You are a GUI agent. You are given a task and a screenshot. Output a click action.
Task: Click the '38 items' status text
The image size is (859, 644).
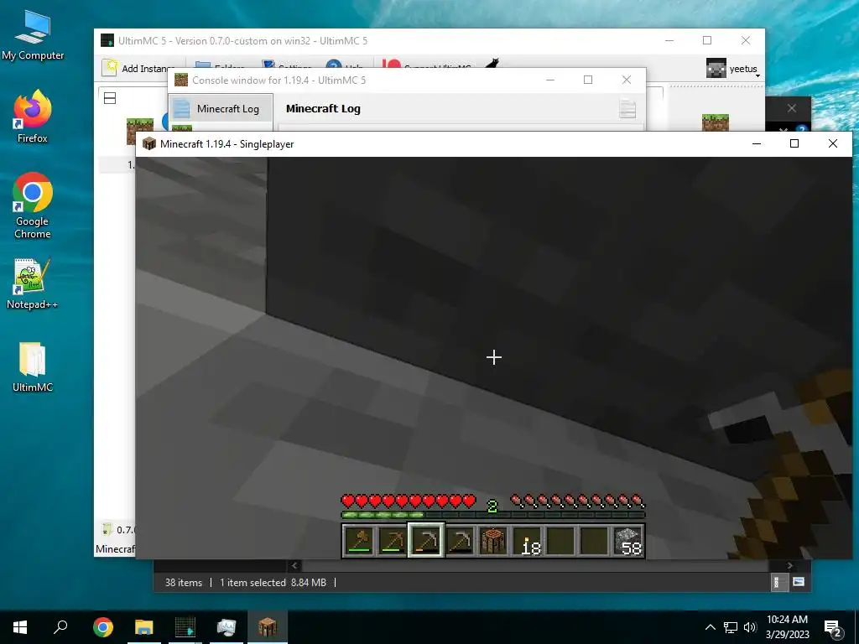click(184, 583)
